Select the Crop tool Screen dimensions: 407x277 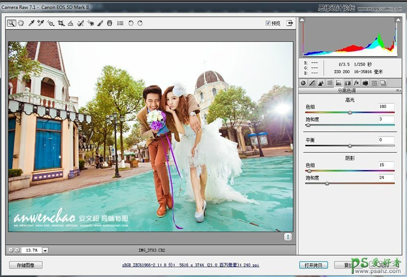61,23
